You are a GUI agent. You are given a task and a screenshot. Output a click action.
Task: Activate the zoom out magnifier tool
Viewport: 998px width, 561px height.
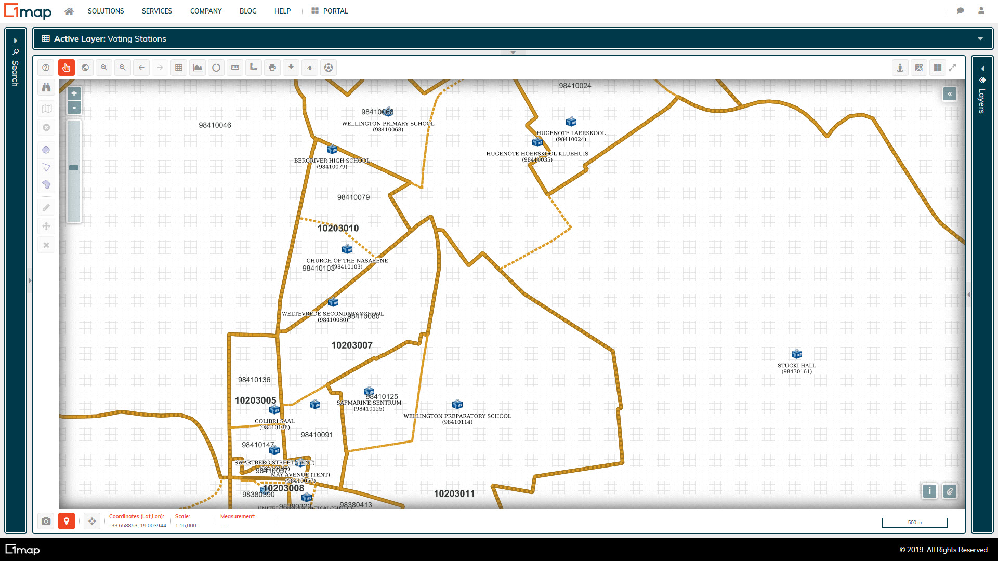pyautogui.click(x=123, y=68)
